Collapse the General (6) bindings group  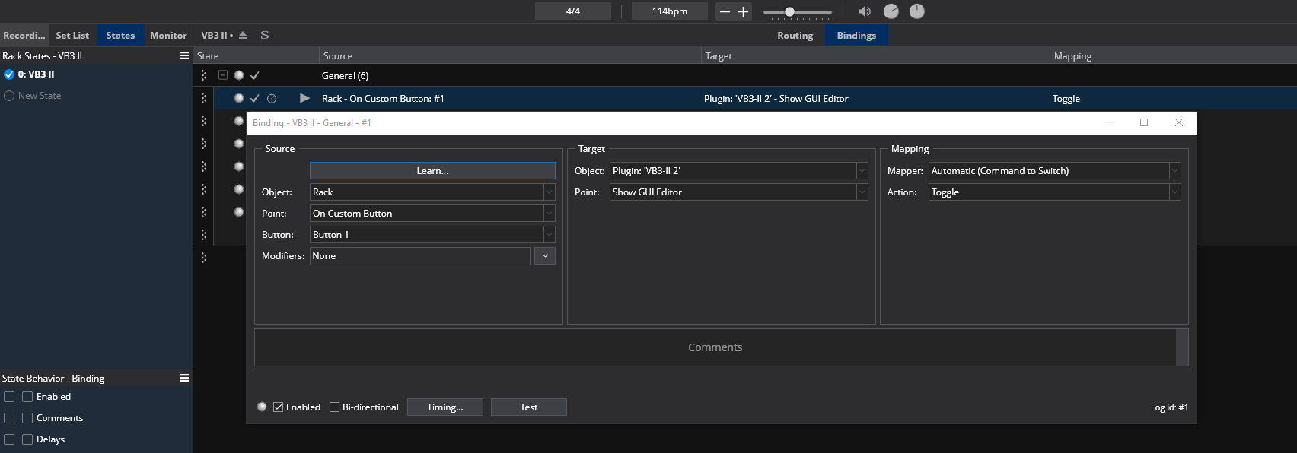(223, 75)
